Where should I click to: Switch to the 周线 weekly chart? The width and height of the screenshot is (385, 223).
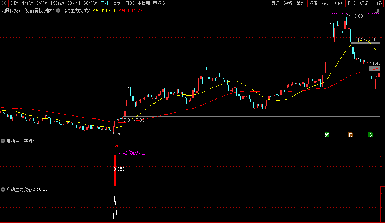(x=117, y=3)
